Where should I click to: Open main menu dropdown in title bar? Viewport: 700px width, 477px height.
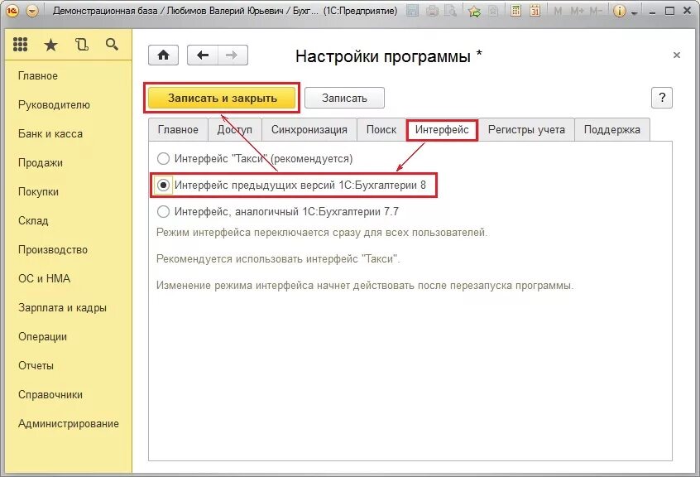32,11
